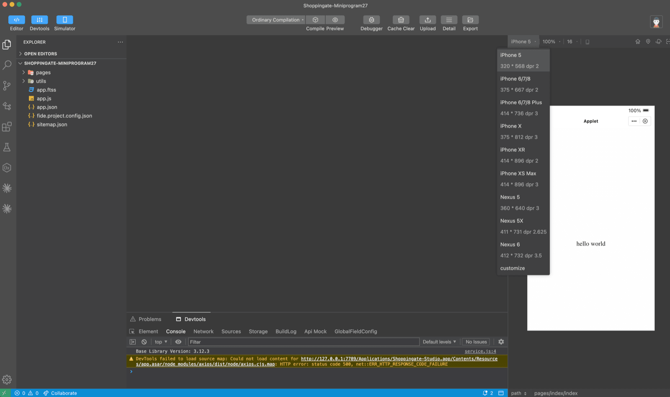Viewport: 670px width, 397px height.
Task: Switch to the Storage tab
Action: [x=258, y=331]
